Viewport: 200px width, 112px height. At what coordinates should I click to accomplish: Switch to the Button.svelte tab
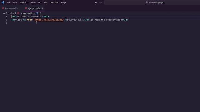point(12,8)
